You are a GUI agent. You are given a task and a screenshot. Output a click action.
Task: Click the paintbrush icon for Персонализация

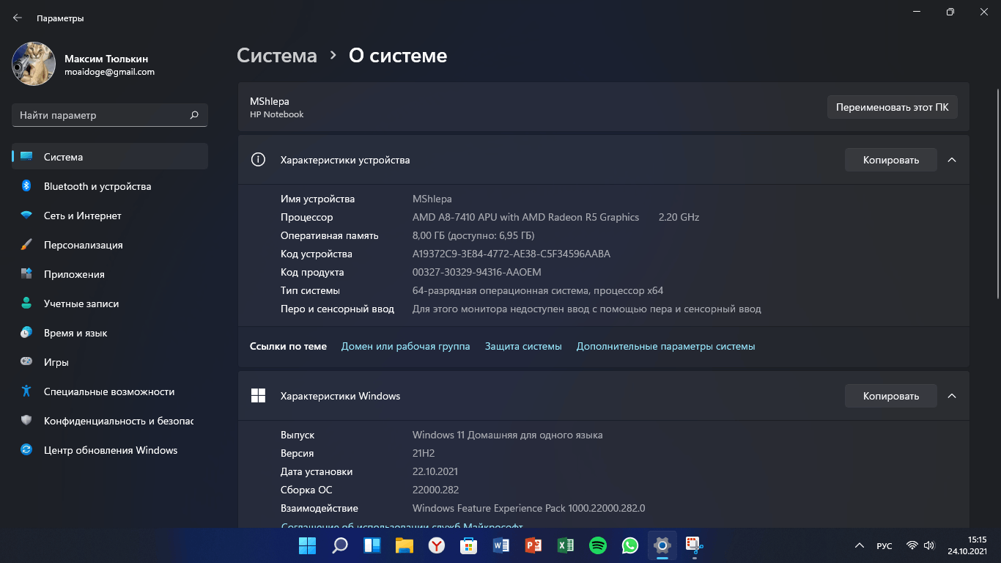pyautogui.click(x=26, y=245)
